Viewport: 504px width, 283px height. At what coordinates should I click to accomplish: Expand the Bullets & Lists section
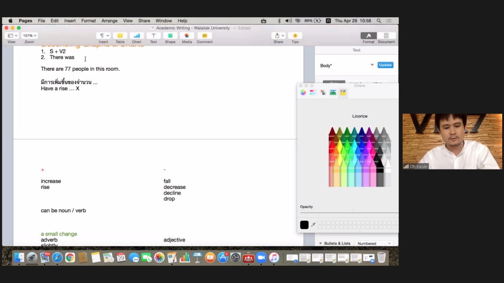(321, 243)
